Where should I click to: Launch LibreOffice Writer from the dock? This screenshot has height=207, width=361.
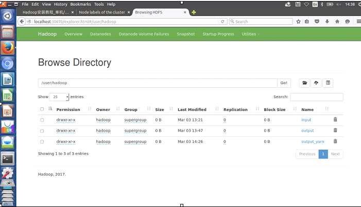8,79
